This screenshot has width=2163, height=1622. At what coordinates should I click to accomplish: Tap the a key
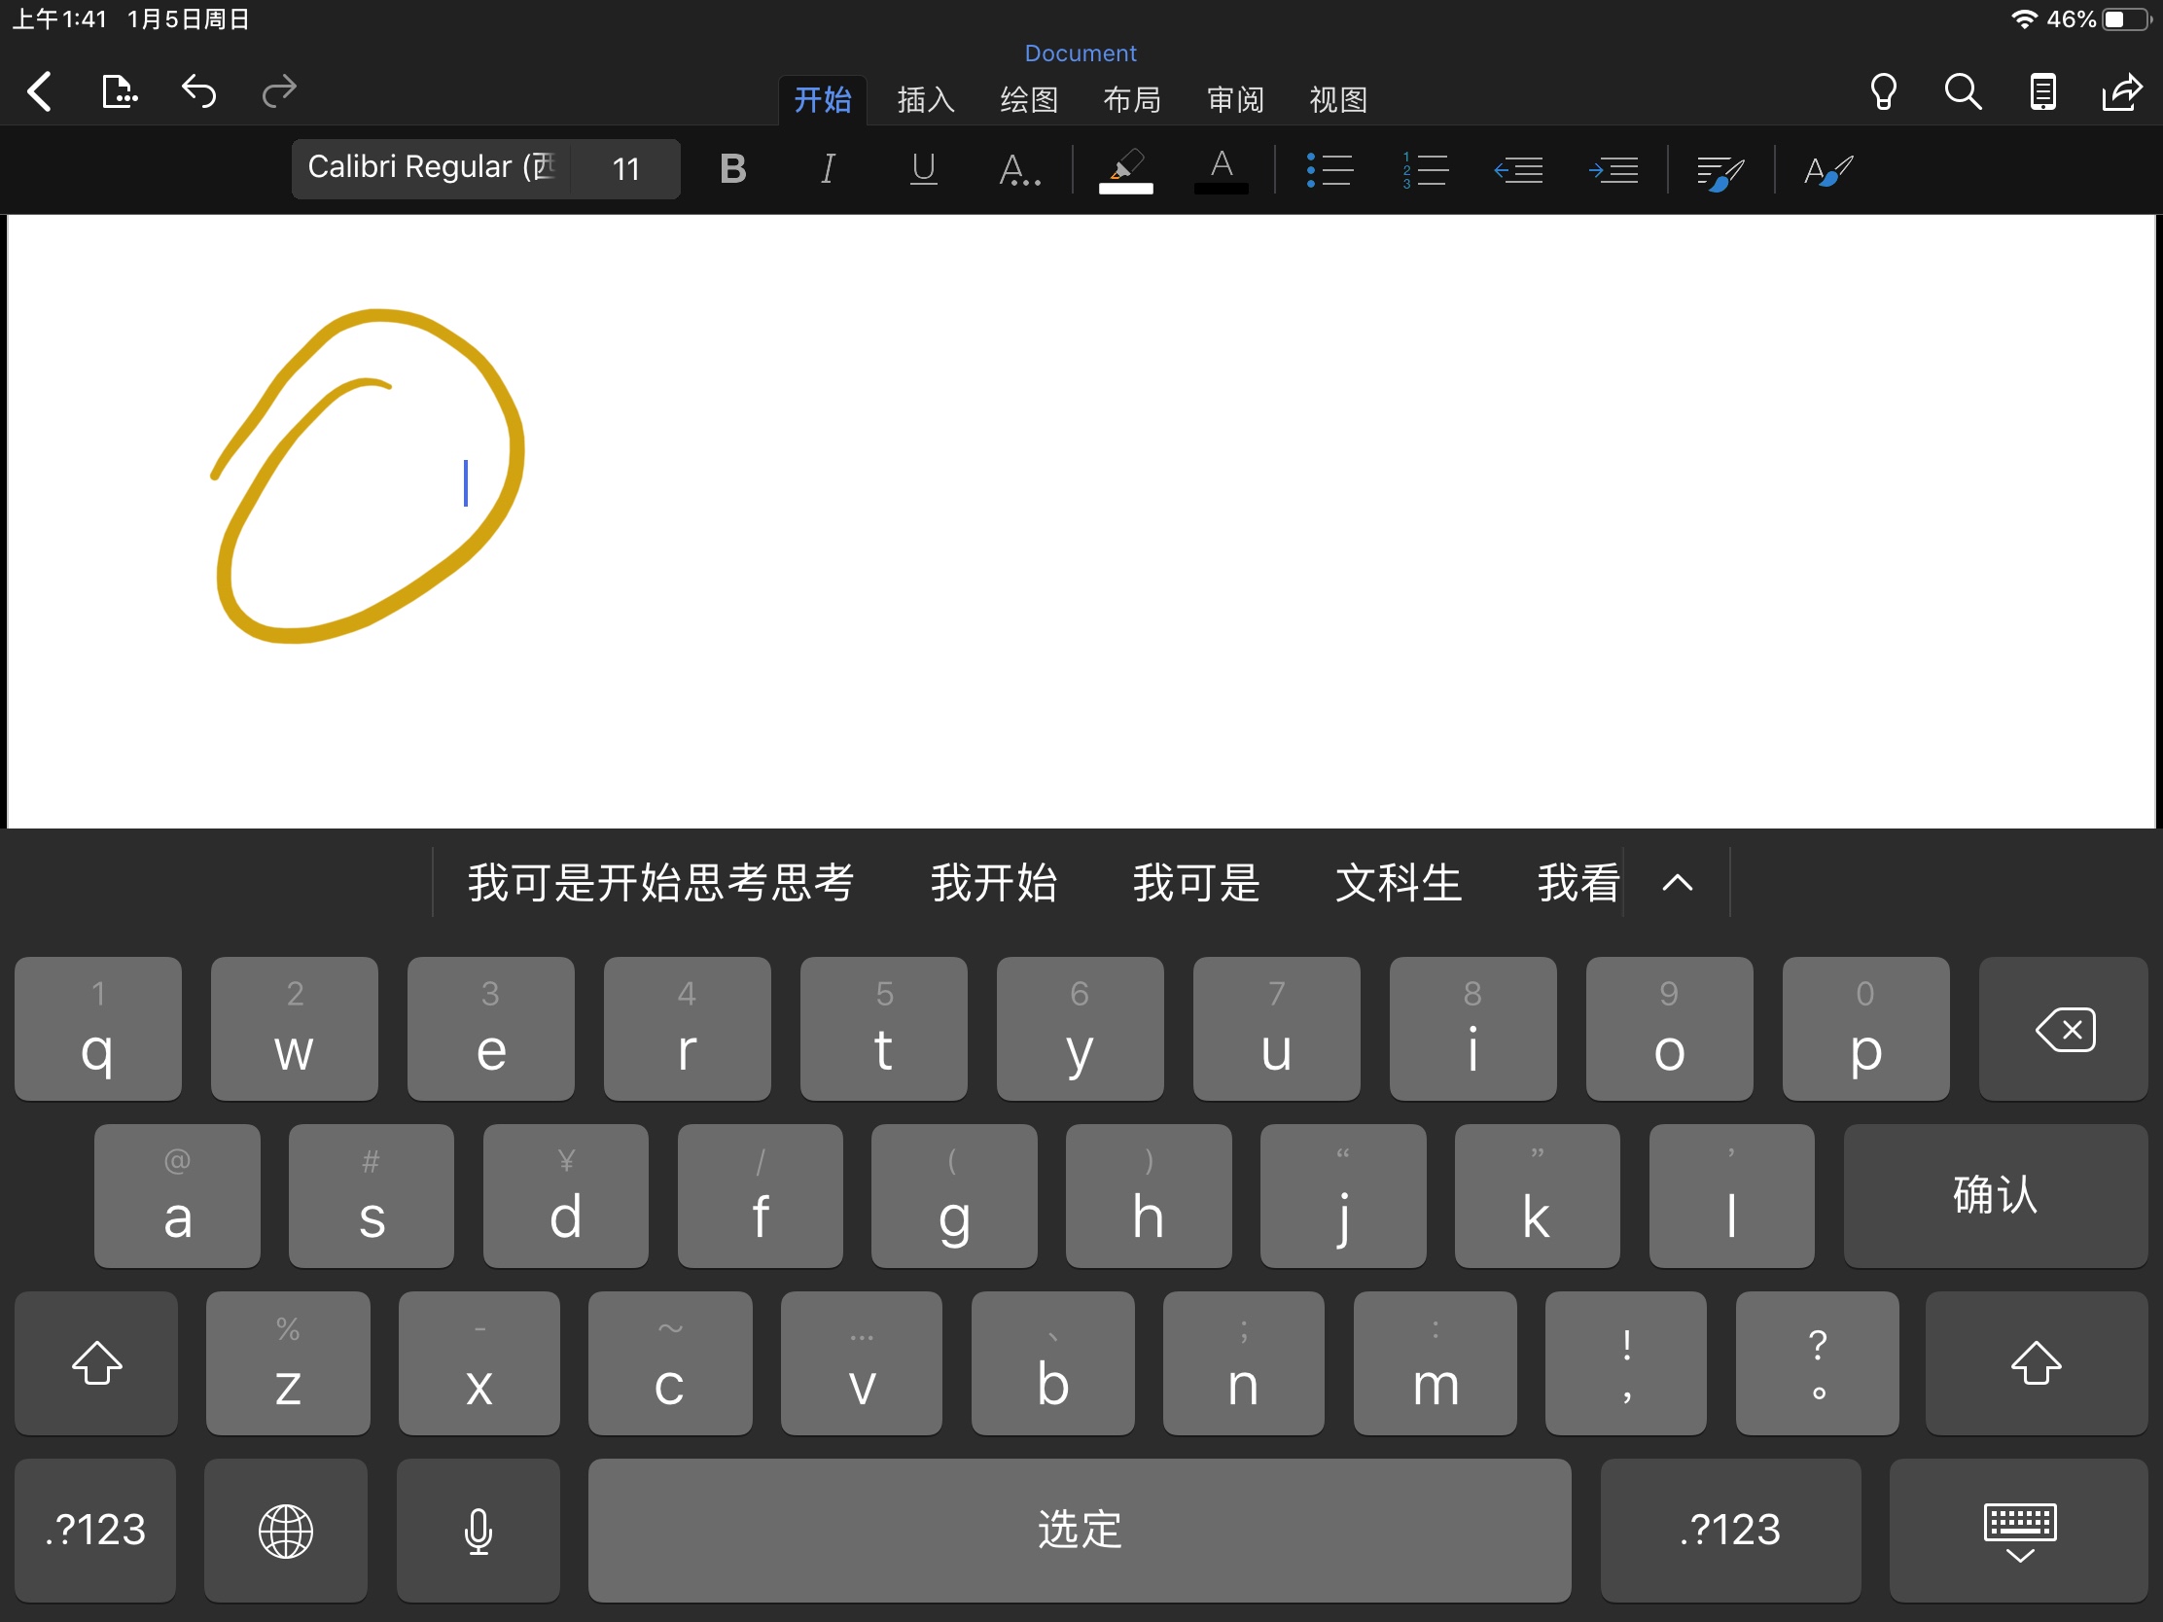(177, 1196)
